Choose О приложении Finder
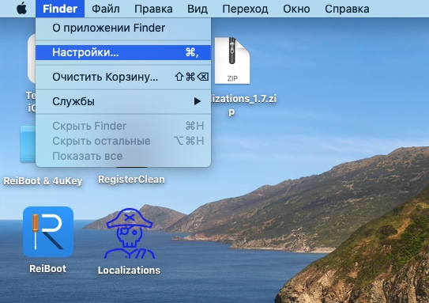429x303 pixels. [123, 28]
